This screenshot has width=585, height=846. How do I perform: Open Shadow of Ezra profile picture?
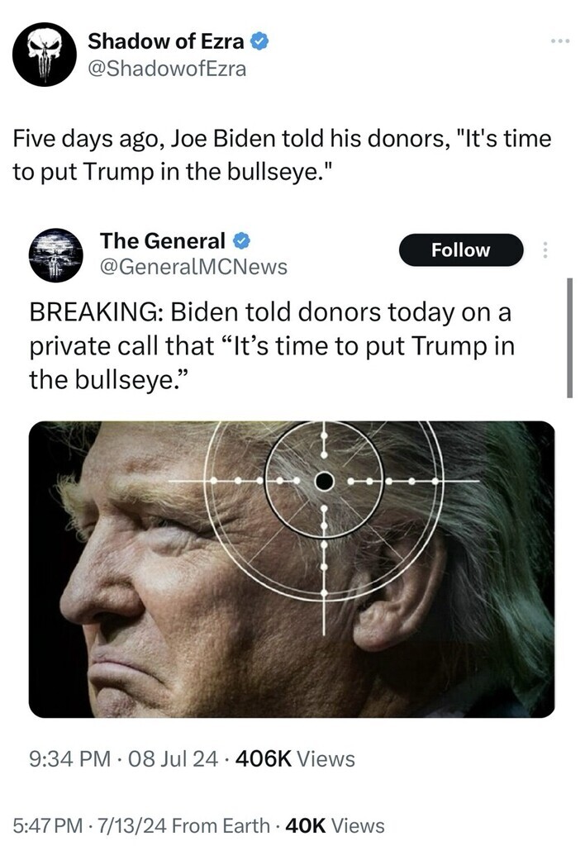[45, 55]
